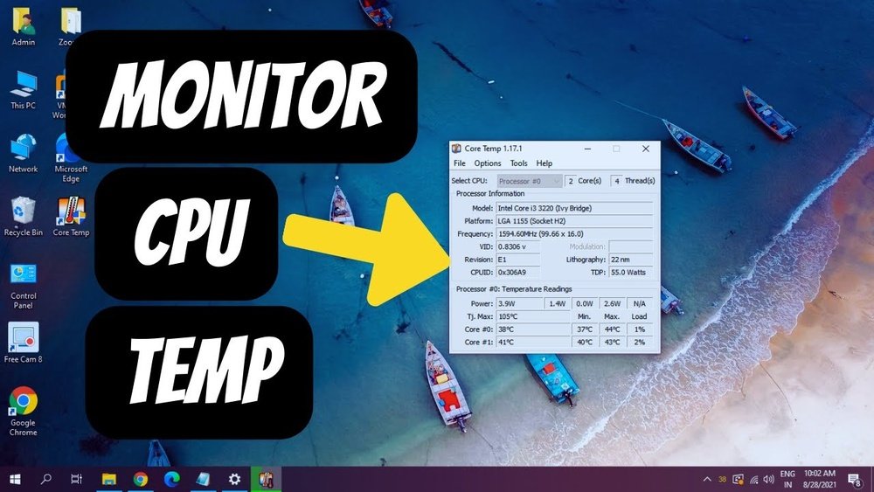Click the CPUID value 0x306A9

[x=518, y=273]
